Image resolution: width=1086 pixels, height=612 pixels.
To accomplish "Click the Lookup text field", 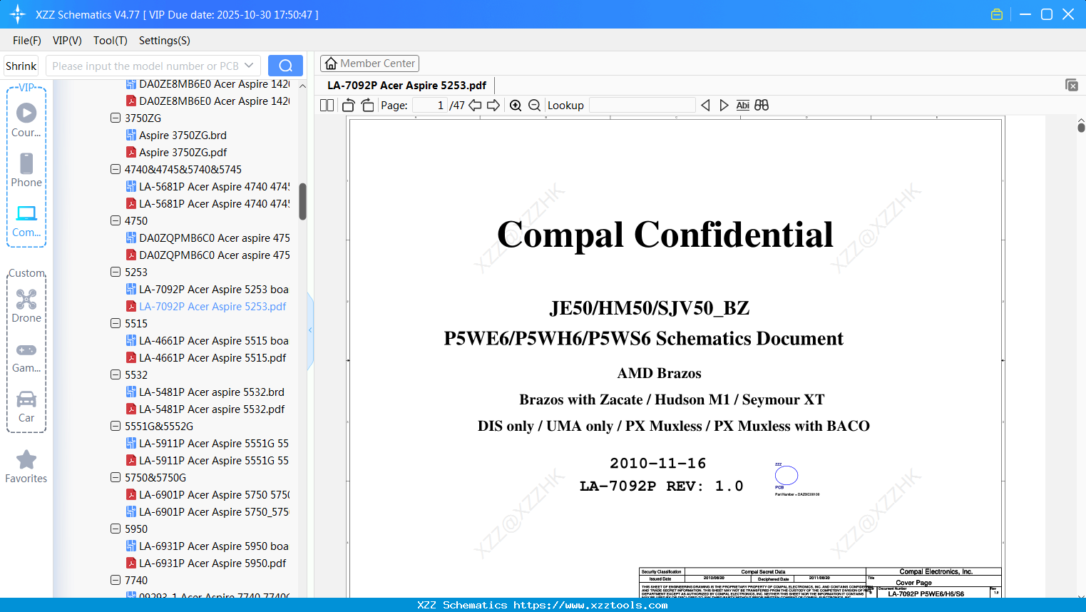I will pyautogui.click(x=642, y=106).
